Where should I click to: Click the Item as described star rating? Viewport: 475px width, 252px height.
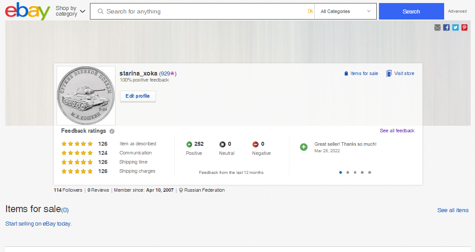(x=77, y=144)
